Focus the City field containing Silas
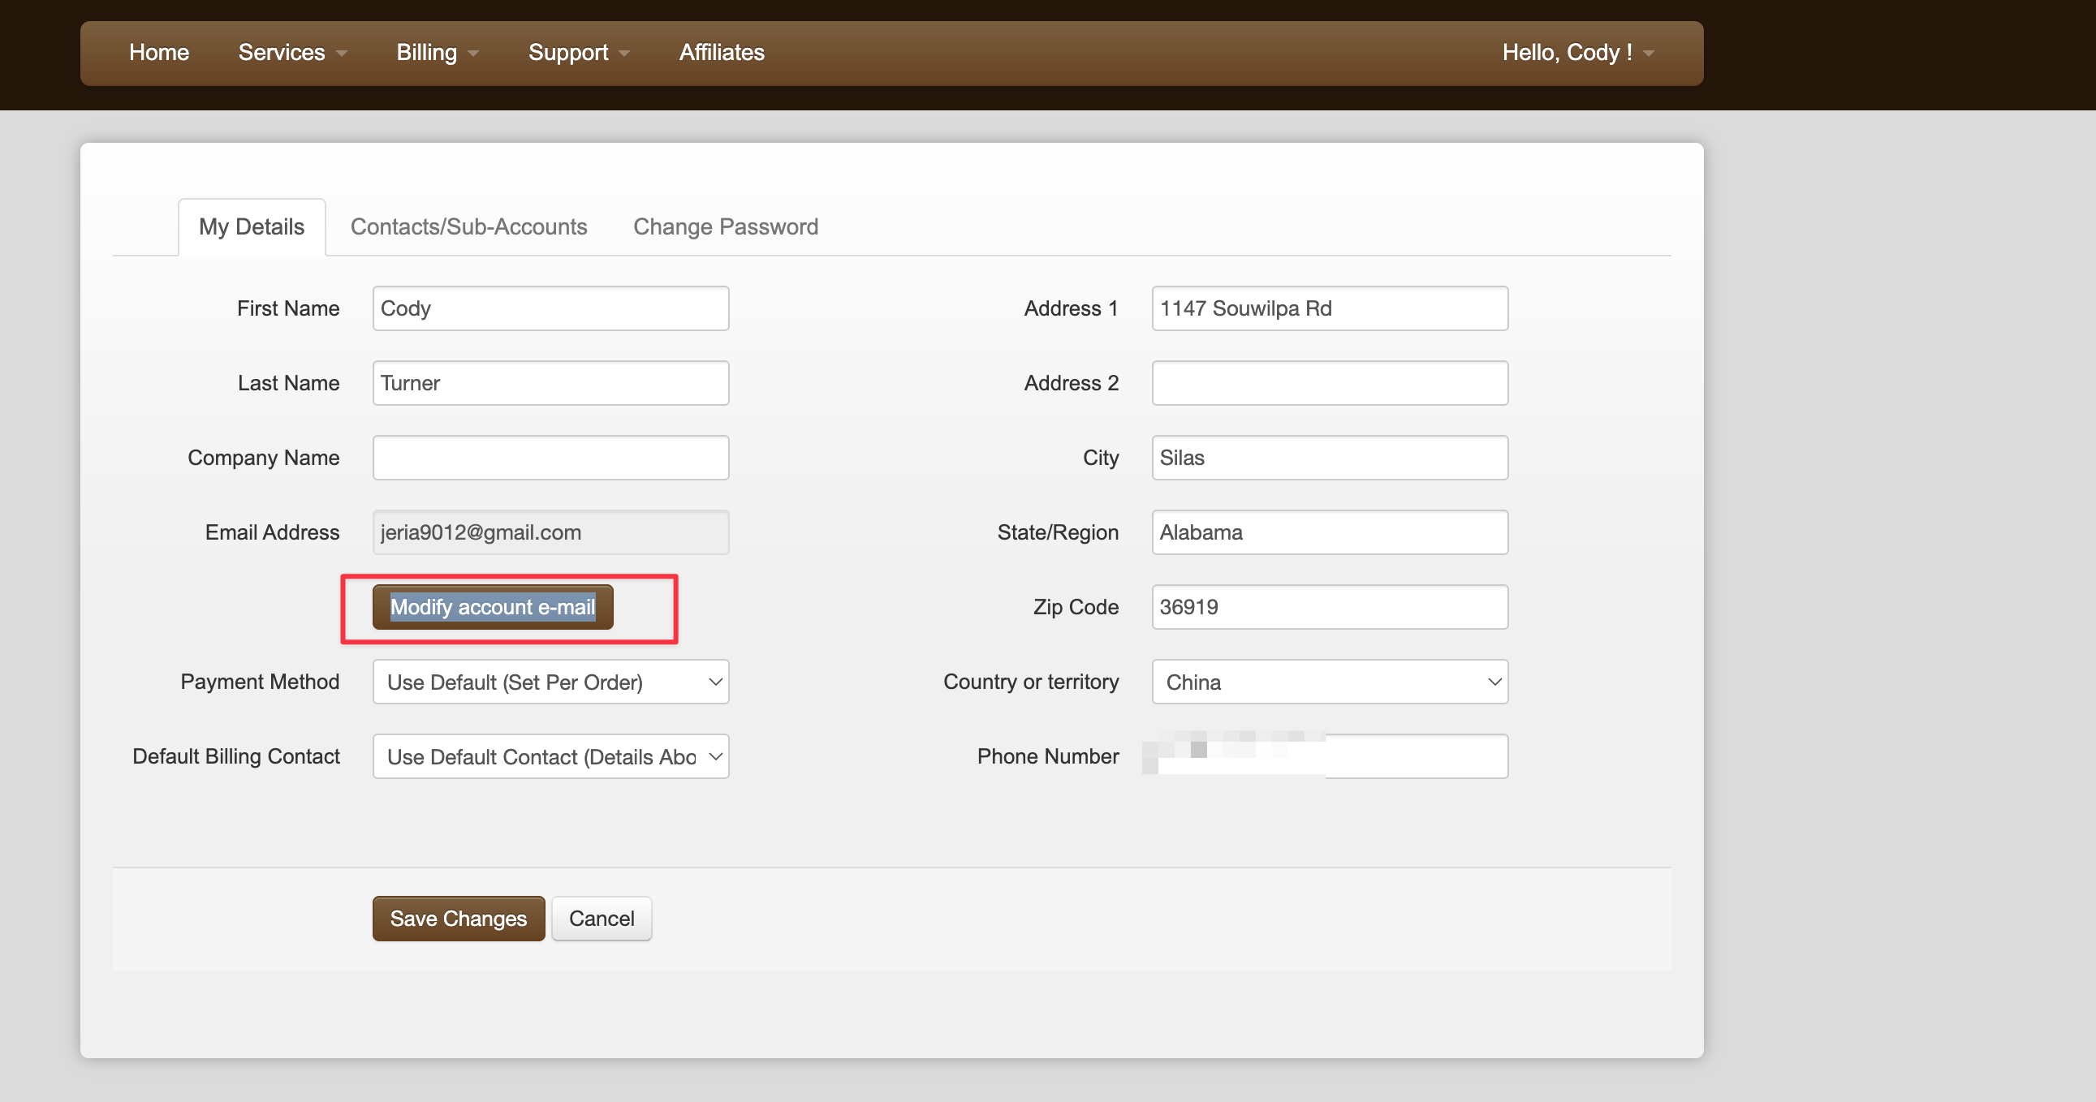 click(1329, 458)
